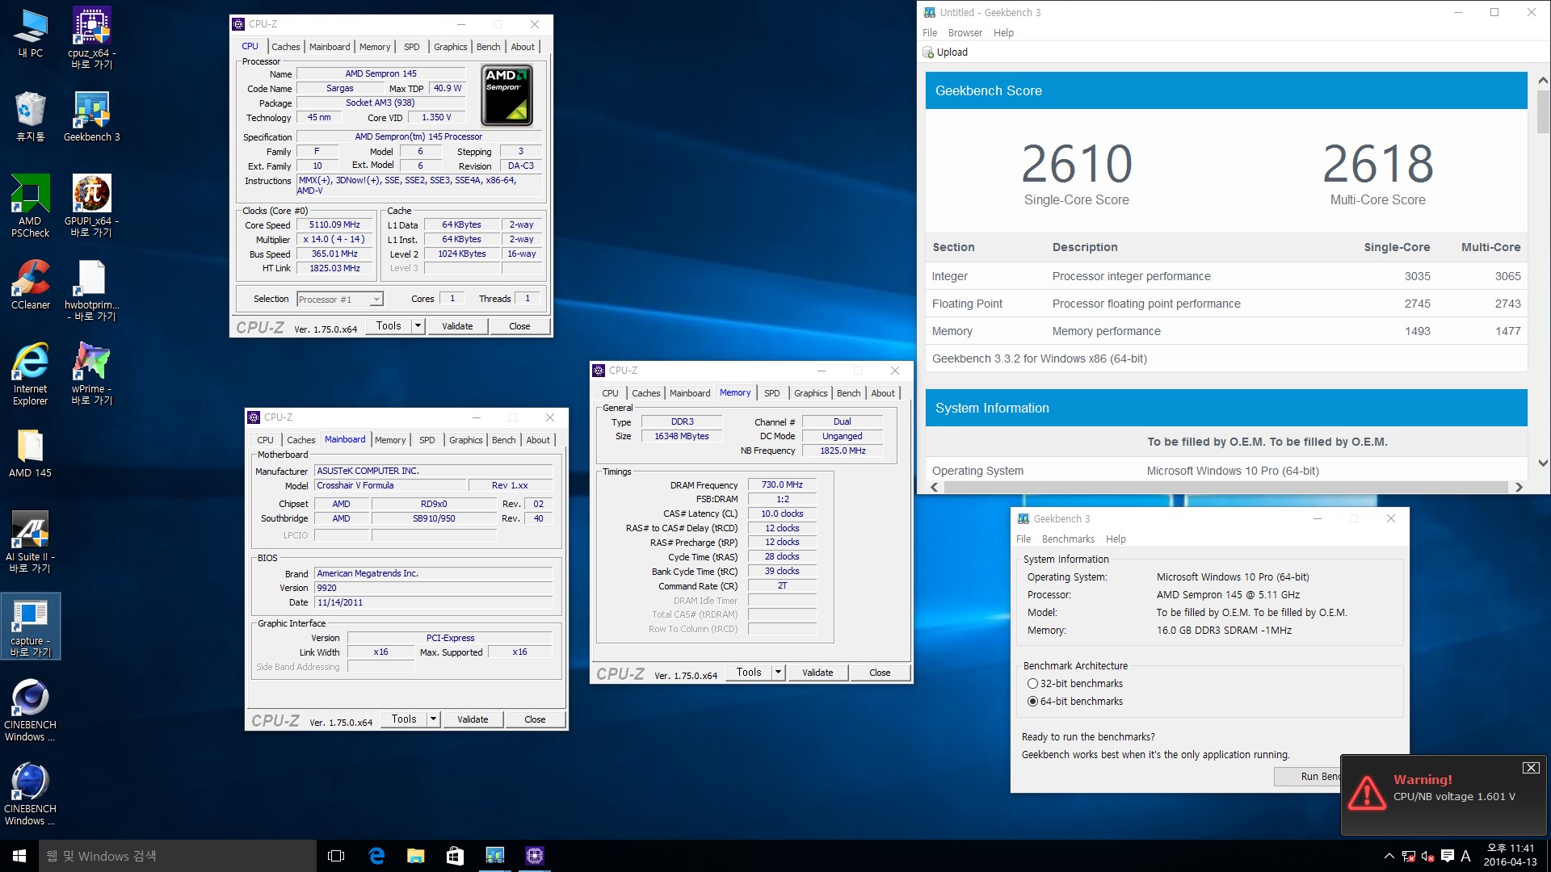Open the Windows Start menu
The image size is (1551, 872).
pos(19,856)
